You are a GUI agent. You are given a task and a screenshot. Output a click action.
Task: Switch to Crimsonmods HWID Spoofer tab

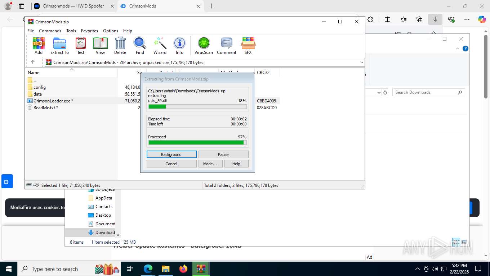74,6
